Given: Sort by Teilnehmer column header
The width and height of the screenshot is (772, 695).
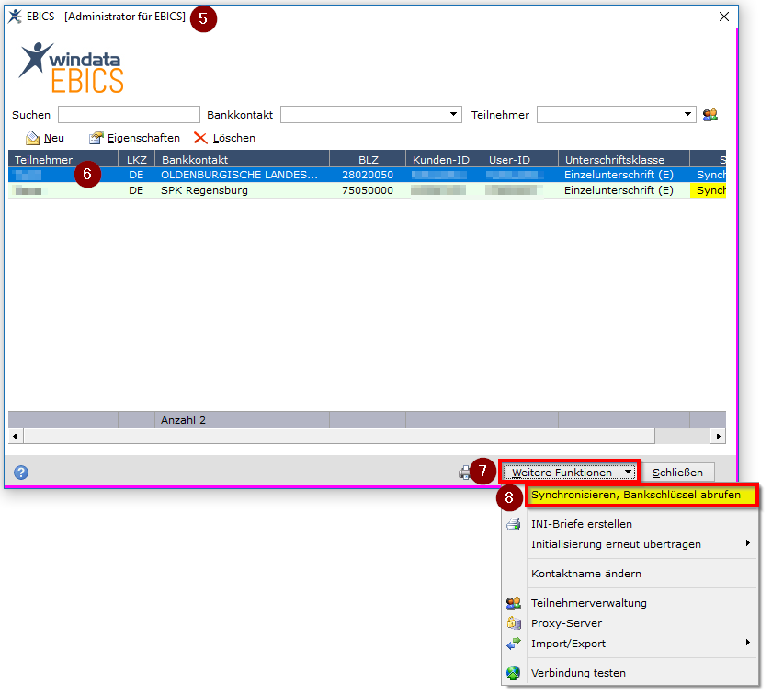Looking at the screenshot, I should (x=63, y=160).
